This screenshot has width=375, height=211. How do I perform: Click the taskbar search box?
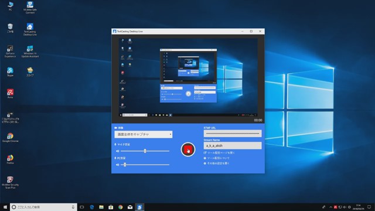[x=43, y=207]
